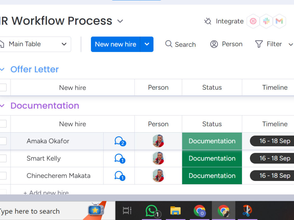Screen dimensions: 294x220
Task: Open the update bubble on Chinecherem Makata's row
Action: [x=119, y=175]
